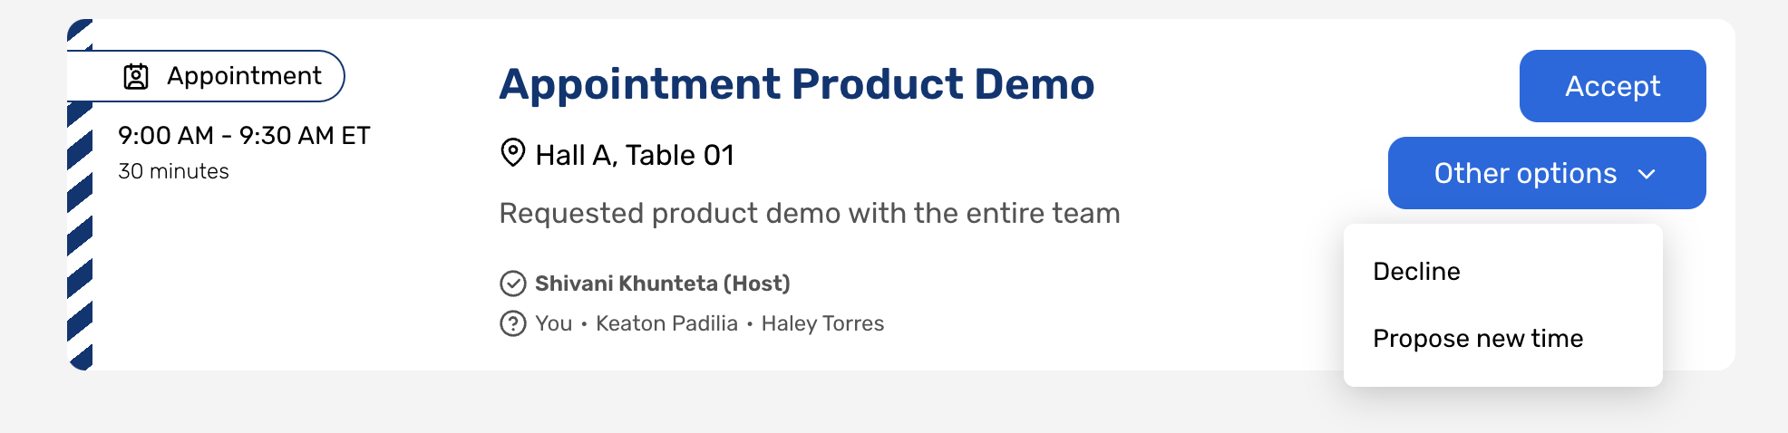Click the You attendee label
This screenshot has width=1788, height=433.
point(553,323)
